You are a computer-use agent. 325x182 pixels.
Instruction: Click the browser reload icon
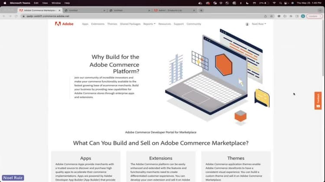(16, 16)
